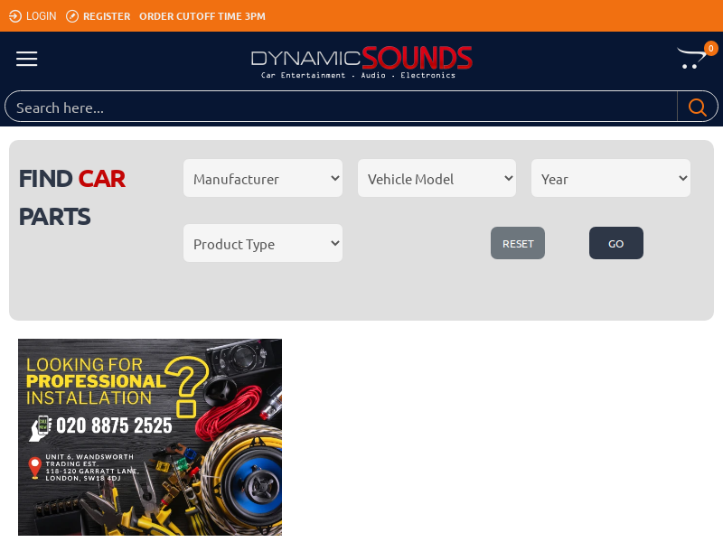Click the LOGIN link
The height and width of the screenshot is (542, 723).
[41, 16]
